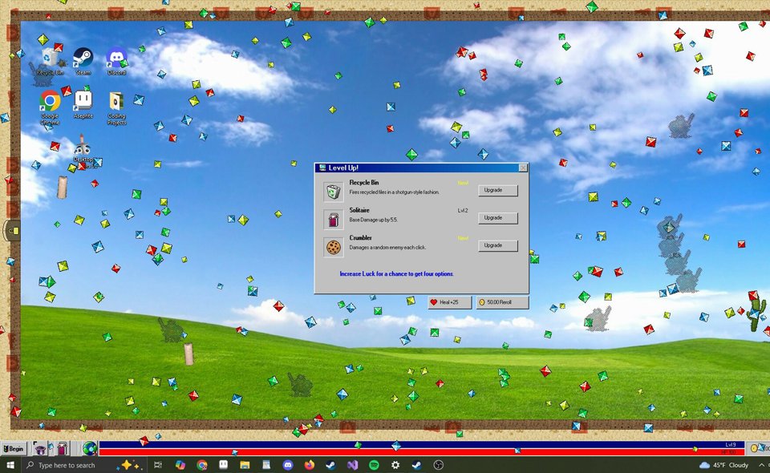Click the yellow tab on left wall
This screenshot has height=473, width=770.
(x=14, y=231)
